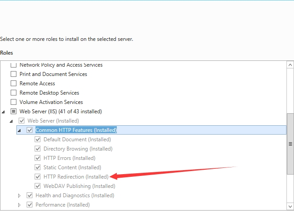The image size is (294, 211).
Task: Click the Static Content (Installed) row
Action: pos(72,167)
